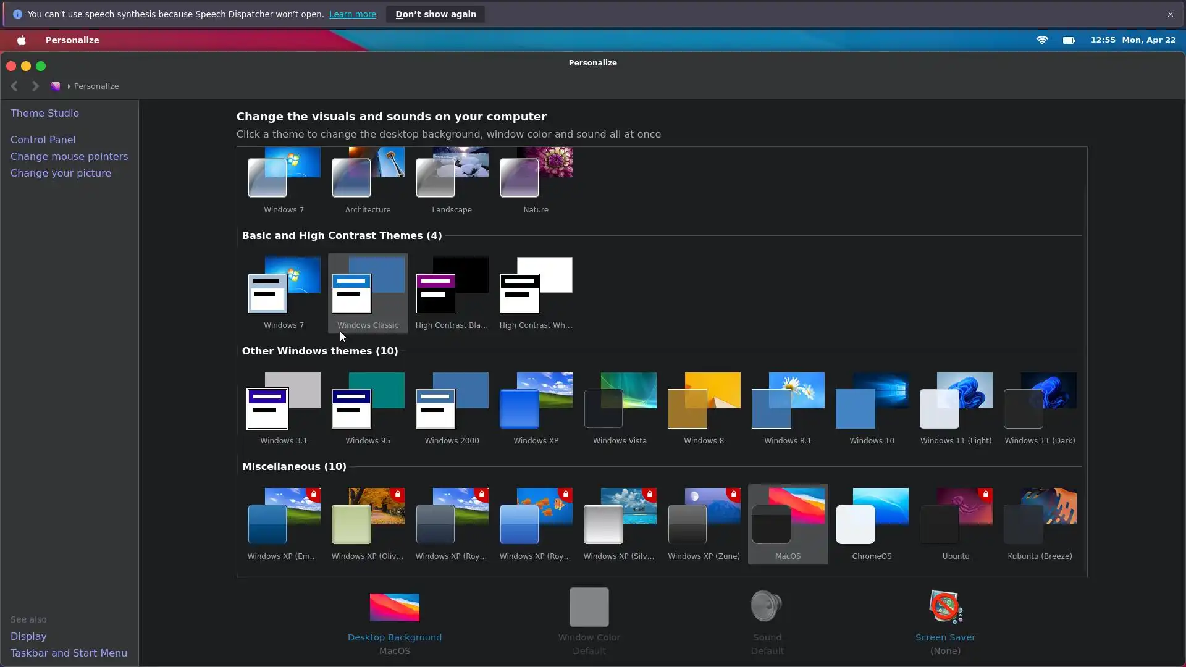Expand the Personalize breadcrumb arrow

tap(69, 86)
